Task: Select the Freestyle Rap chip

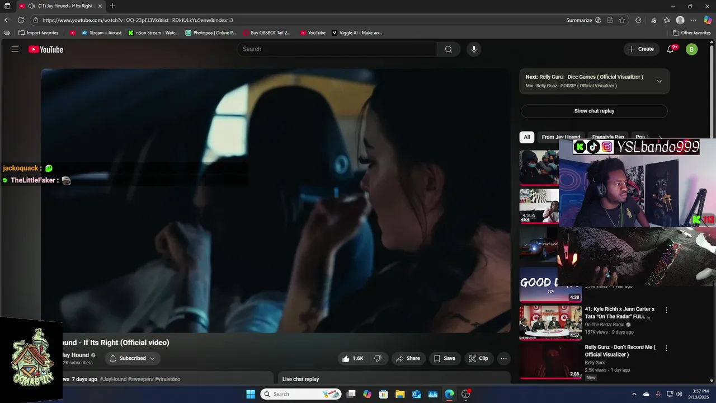Action: point(607,137)
